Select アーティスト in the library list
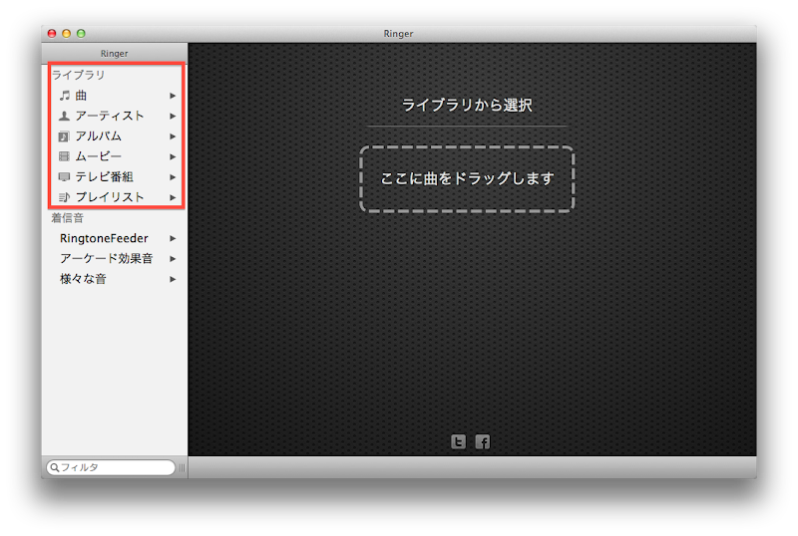This screenshot has height=536, width=798. (115, 116)
